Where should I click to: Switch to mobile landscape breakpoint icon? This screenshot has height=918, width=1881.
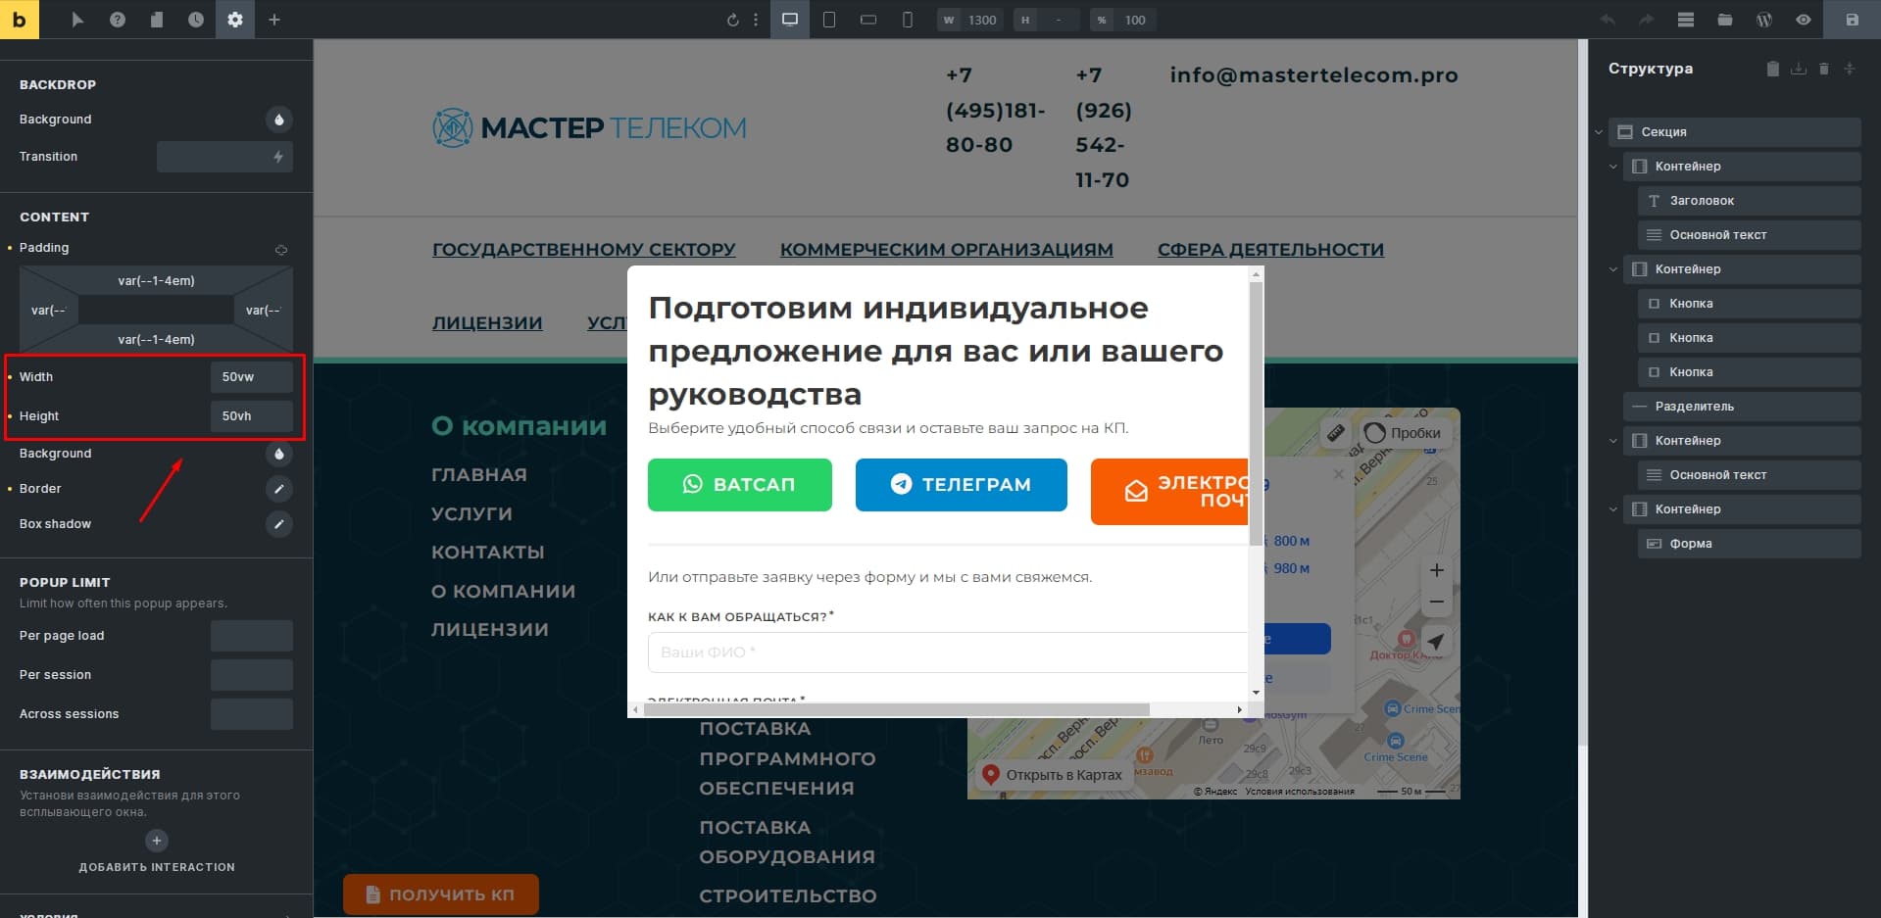tap(868, 20)
